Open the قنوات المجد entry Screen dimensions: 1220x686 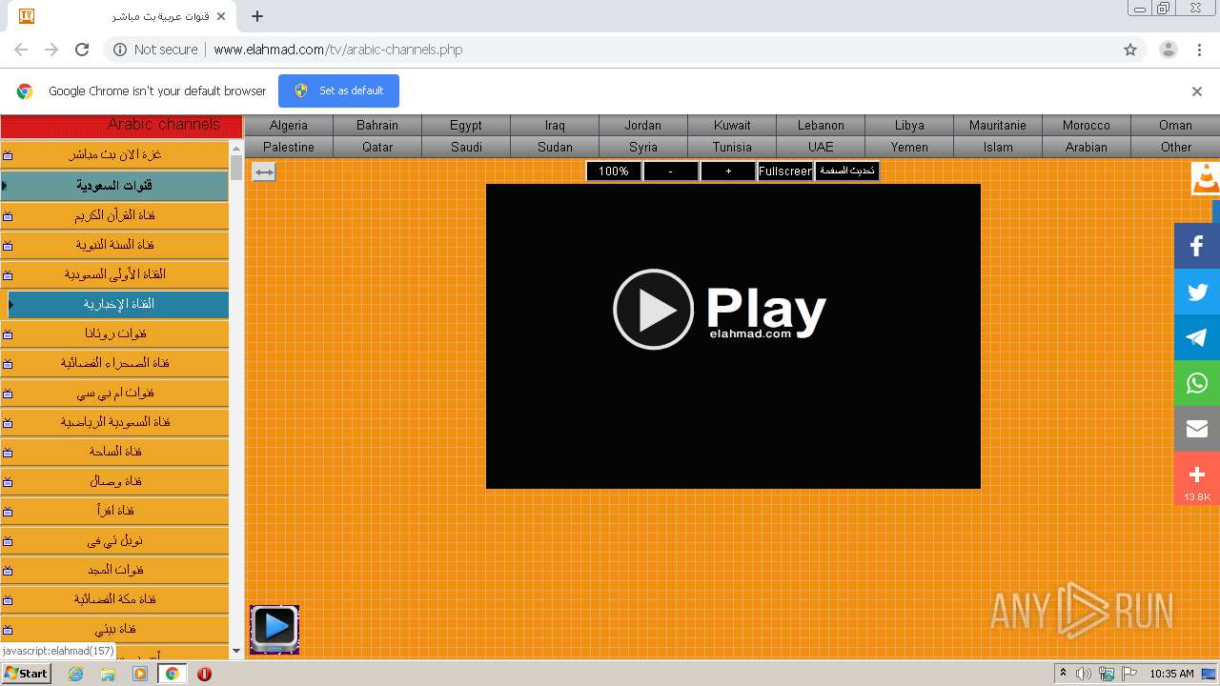(x=115, y=570)
